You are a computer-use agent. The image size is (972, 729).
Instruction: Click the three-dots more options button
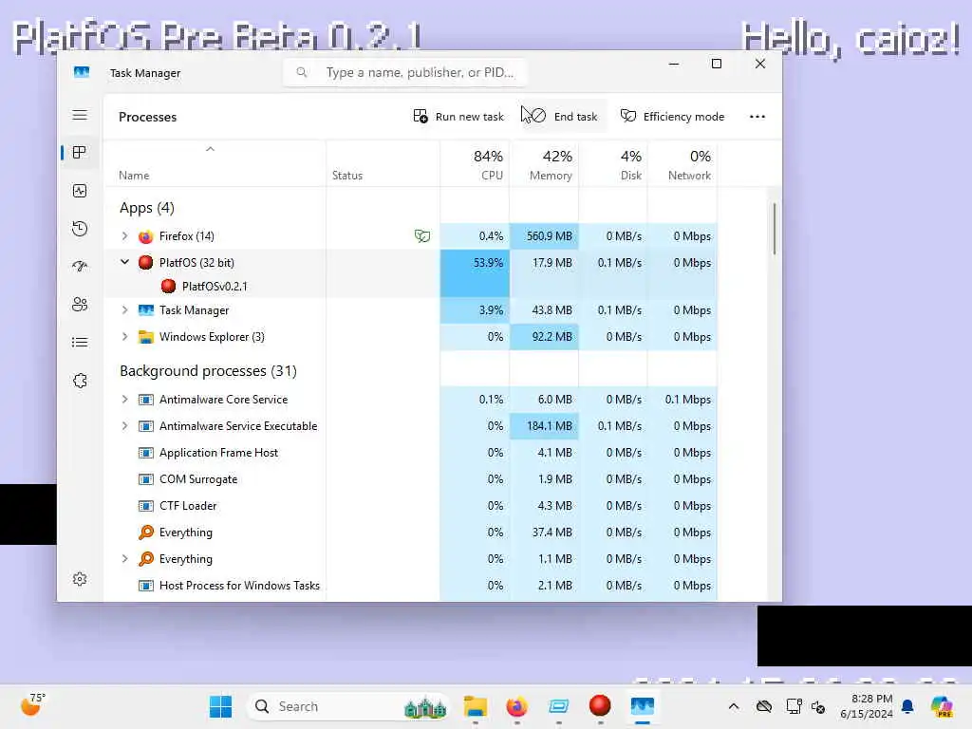(x=757, y=117)
